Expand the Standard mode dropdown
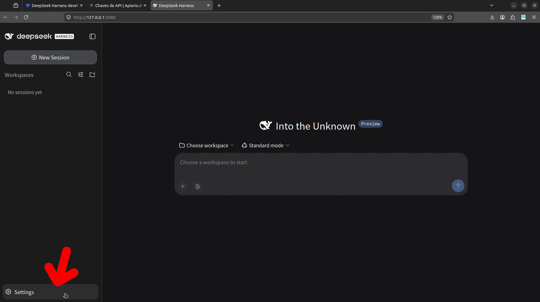The height and width of the screenshot is (302, 540). coord(265,145)
